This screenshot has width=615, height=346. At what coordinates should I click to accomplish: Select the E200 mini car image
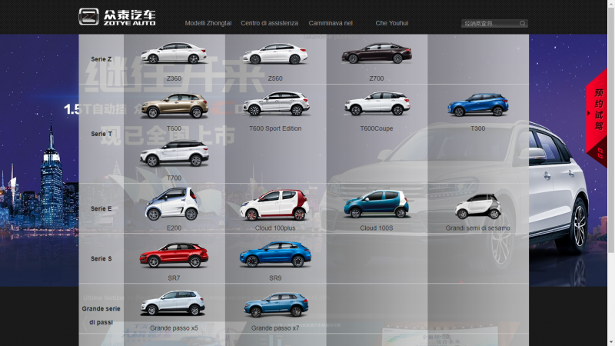[171, 204]
